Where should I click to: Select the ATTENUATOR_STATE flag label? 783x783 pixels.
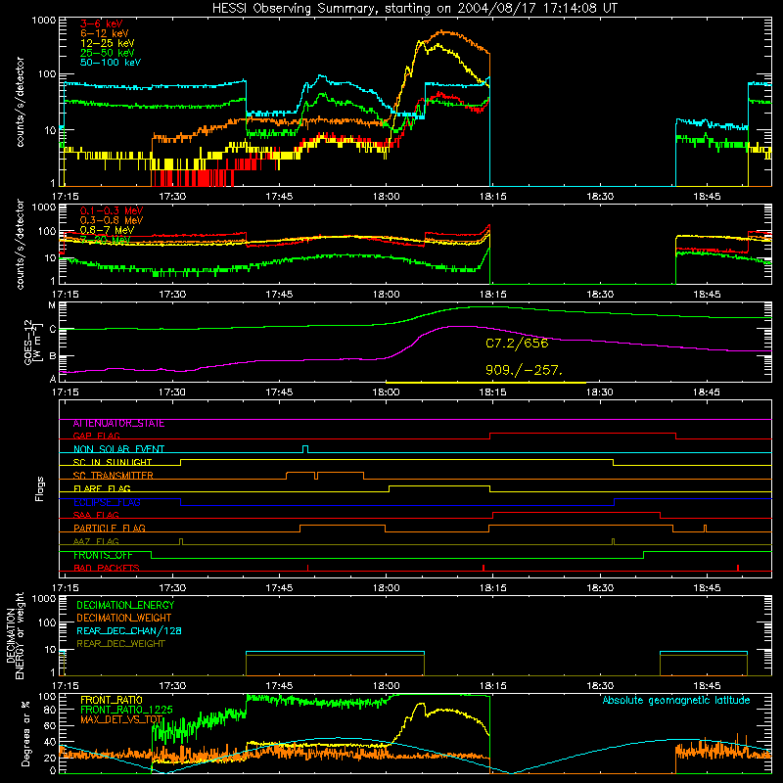click(118, 424)
